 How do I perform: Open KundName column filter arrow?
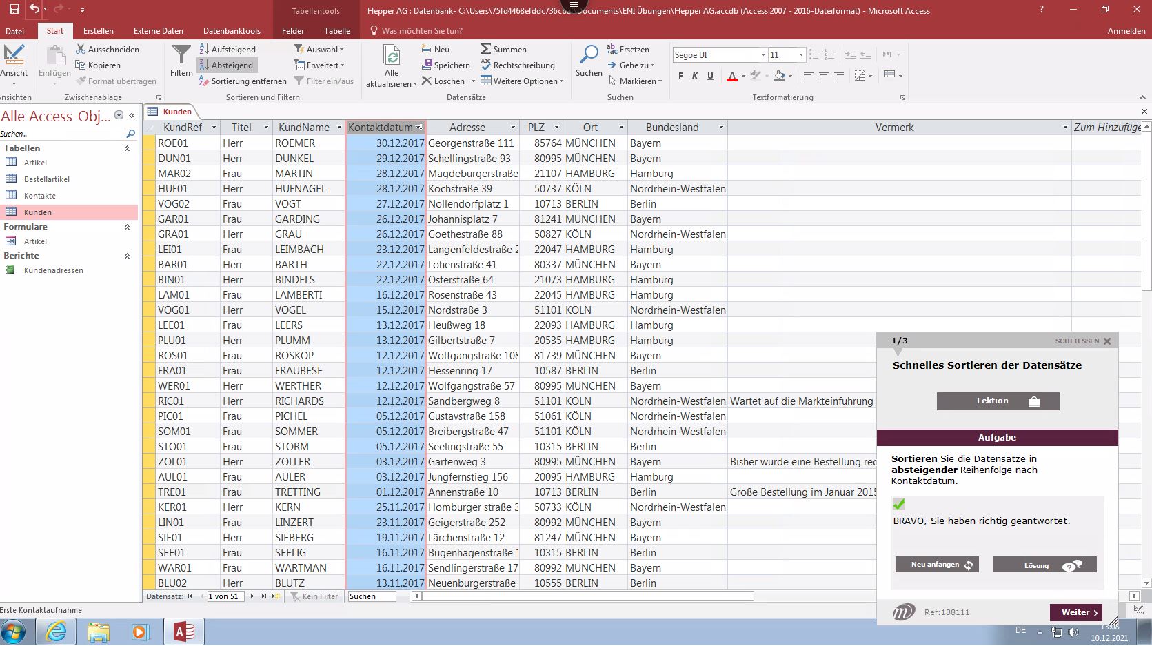click(339, 128)
